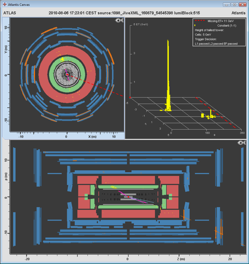Pick the yellow energy cluster in the XY view
Viewport: 249px width, 264px height.
(62, 60)
